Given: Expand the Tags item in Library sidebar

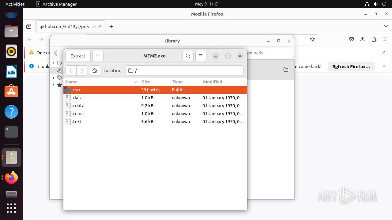Looking at the screenshot, I should 53,78.
